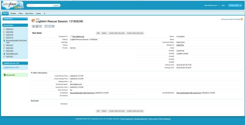The width and height of the screenshot is (245, 125).
Task: Click the case icon next to 00001076
Action: tap(4, 35)
